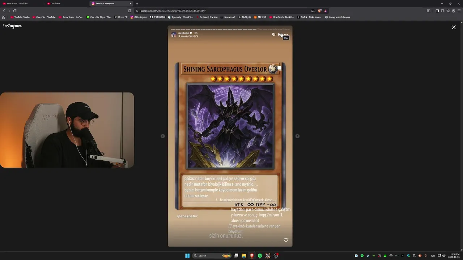The height and width of the screenshot is (260, 463).
Task: Go to the previous story with left arrow
Action: [163, 136]
